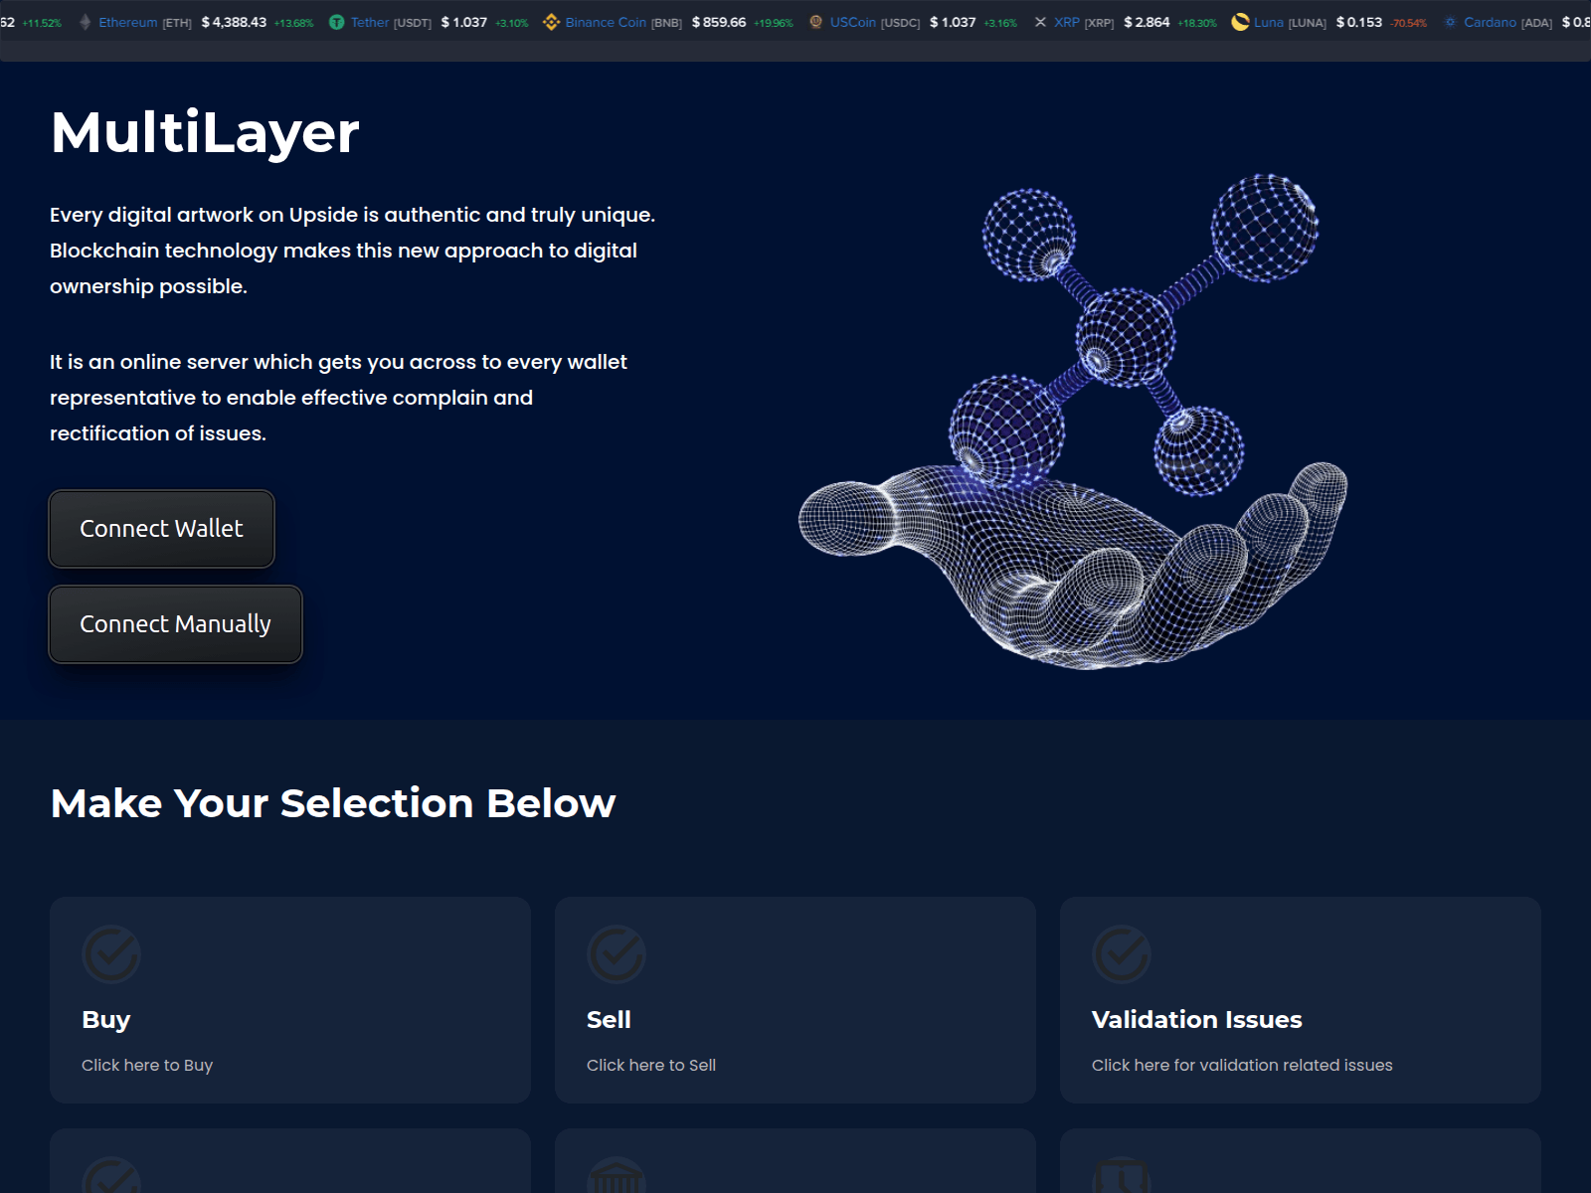Click 'Click here to Buy' text
Screen dimensions: 1591x1193
coord(147,1065)
